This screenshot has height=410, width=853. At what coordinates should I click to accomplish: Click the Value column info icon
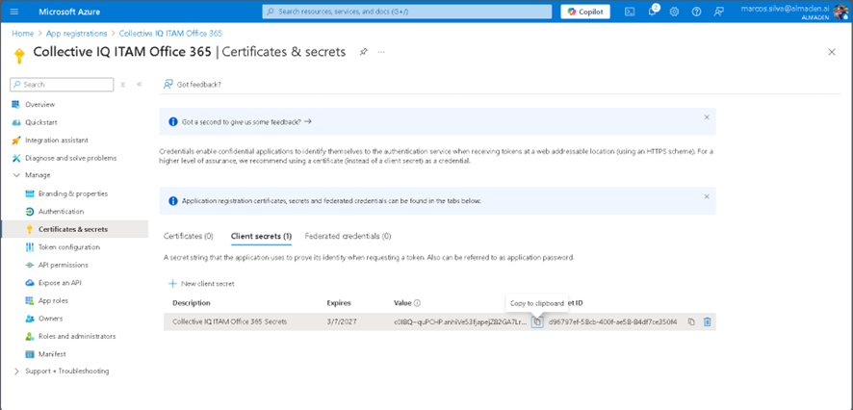pos(417,303)
